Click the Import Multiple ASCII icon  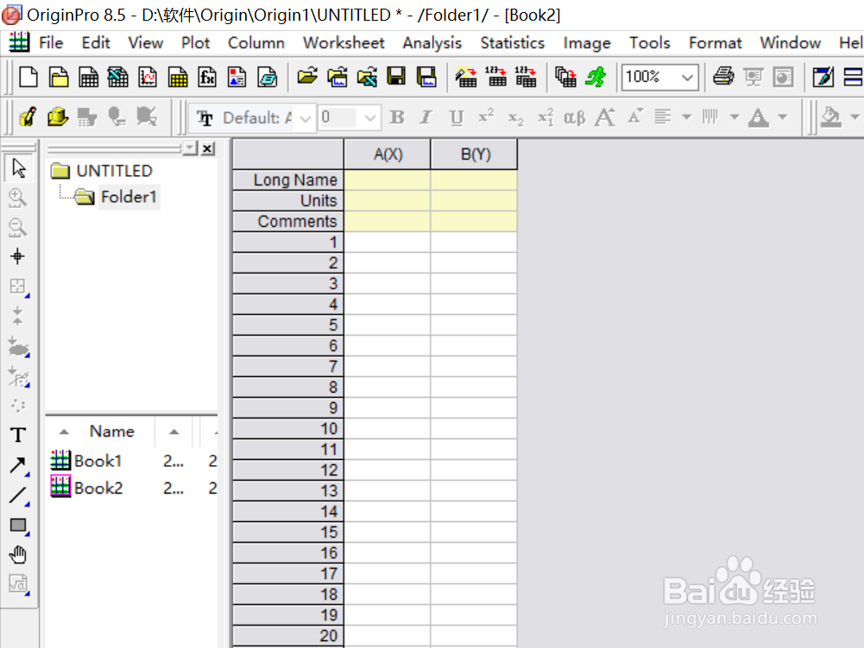pos(526,77)
